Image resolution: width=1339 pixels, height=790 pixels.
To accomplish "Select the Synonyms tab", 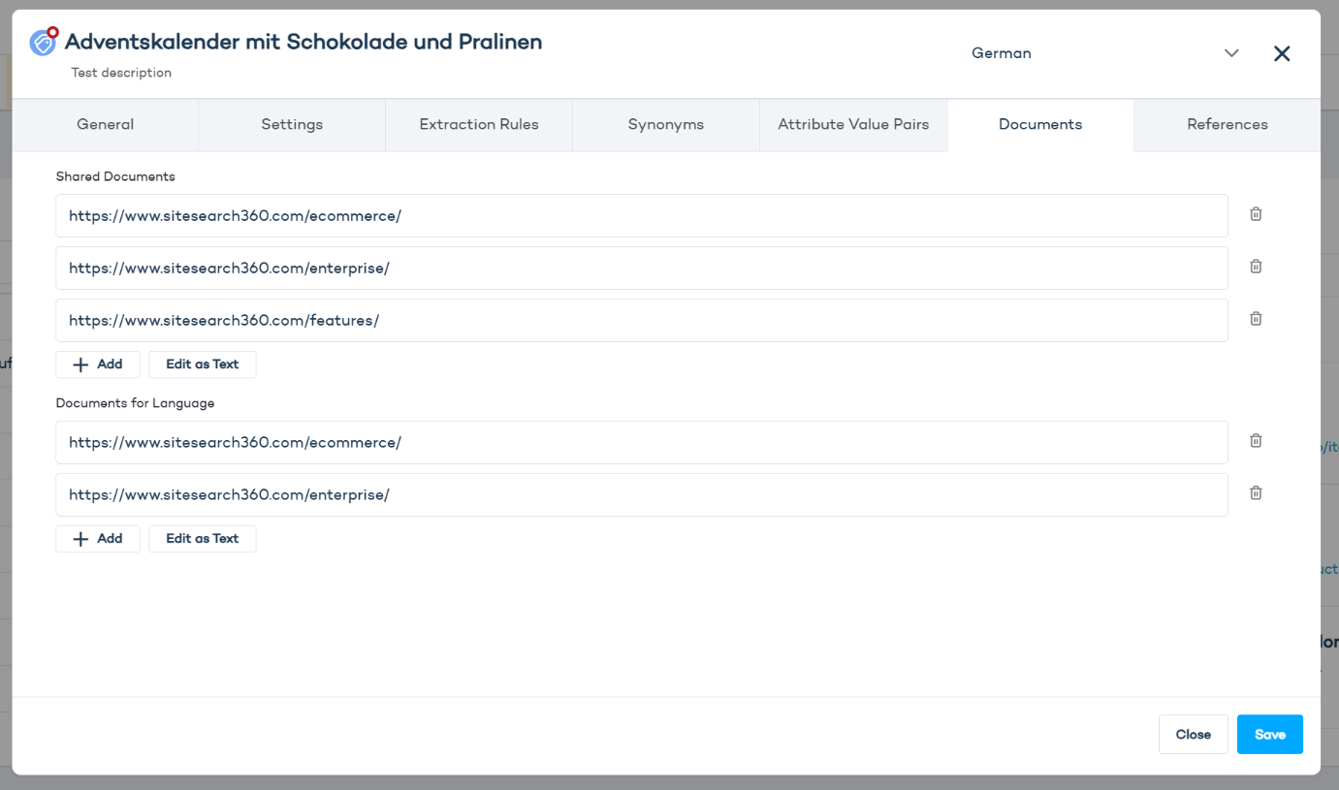I will click(666, 124).
